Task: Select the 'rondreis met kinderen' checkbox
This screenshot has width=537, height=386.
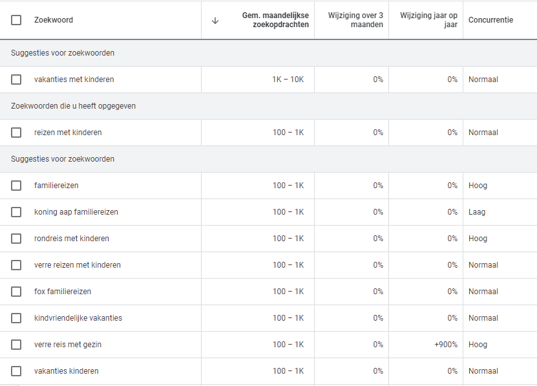Action: (x=16, y=239)
